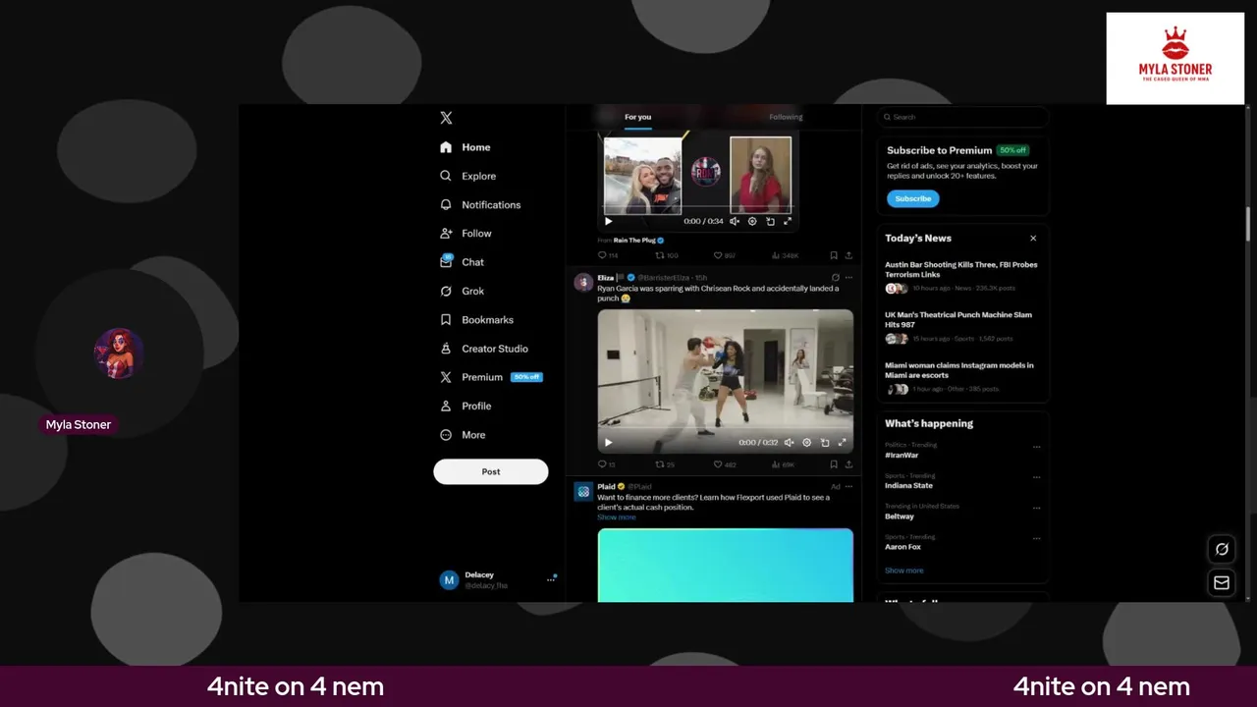Screen dimensions: 1257x707
Task: Open Home from the sidebar
Action: tap(465, 147)
